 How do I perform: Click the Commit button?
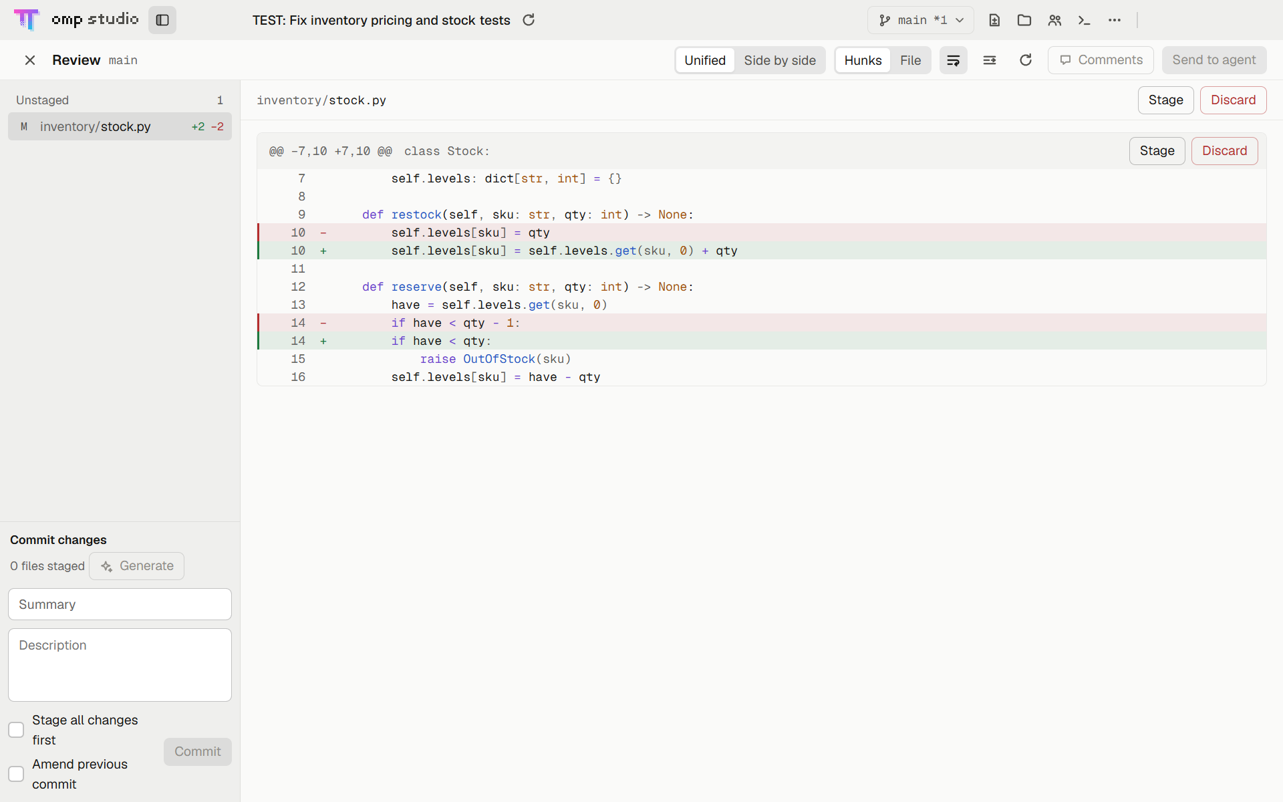point(197,752)
